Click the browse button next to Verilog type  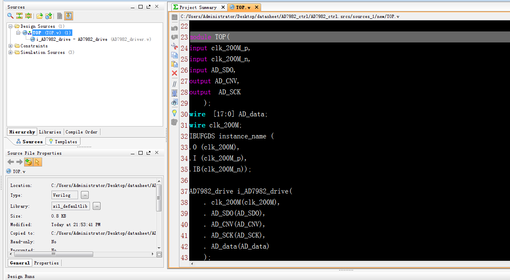(85, 195)
